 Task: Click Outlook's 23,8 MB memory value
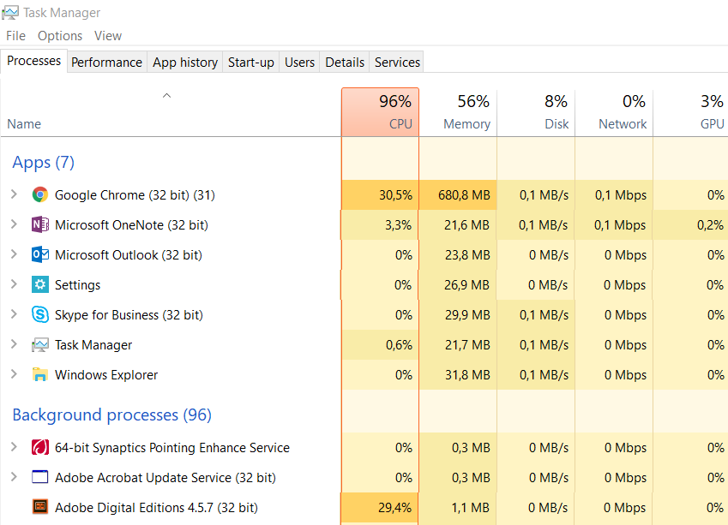click(467, 254)
